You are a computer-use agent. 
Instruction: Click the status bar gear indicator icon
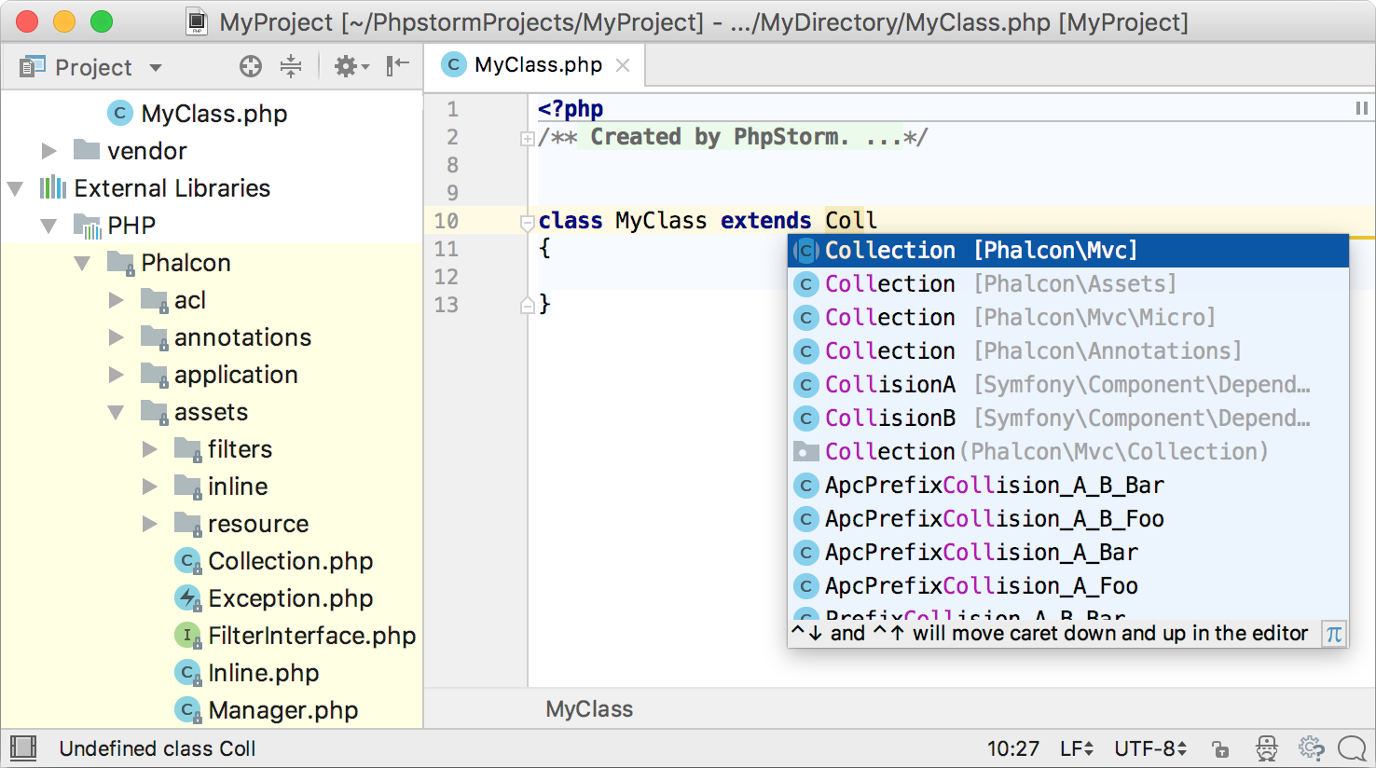(1311, 748)
